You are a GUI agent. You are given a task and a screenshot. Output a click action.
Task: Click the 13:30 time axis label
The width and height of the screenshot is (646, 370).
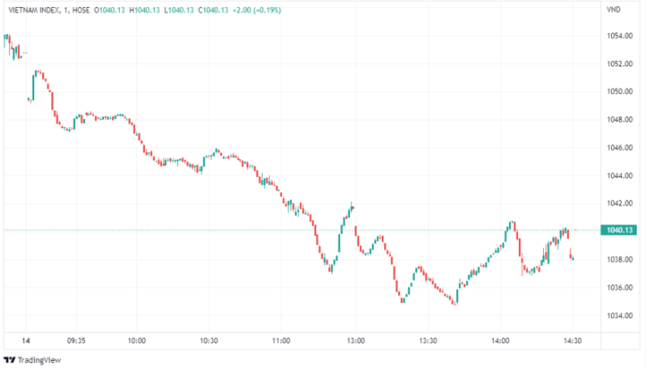tap(427, 340)
